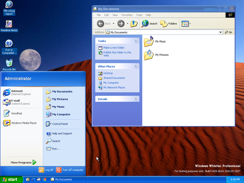Click the Back arrow in Explorer toolbar
244x183 pixels.
click(x=101, y=24)
